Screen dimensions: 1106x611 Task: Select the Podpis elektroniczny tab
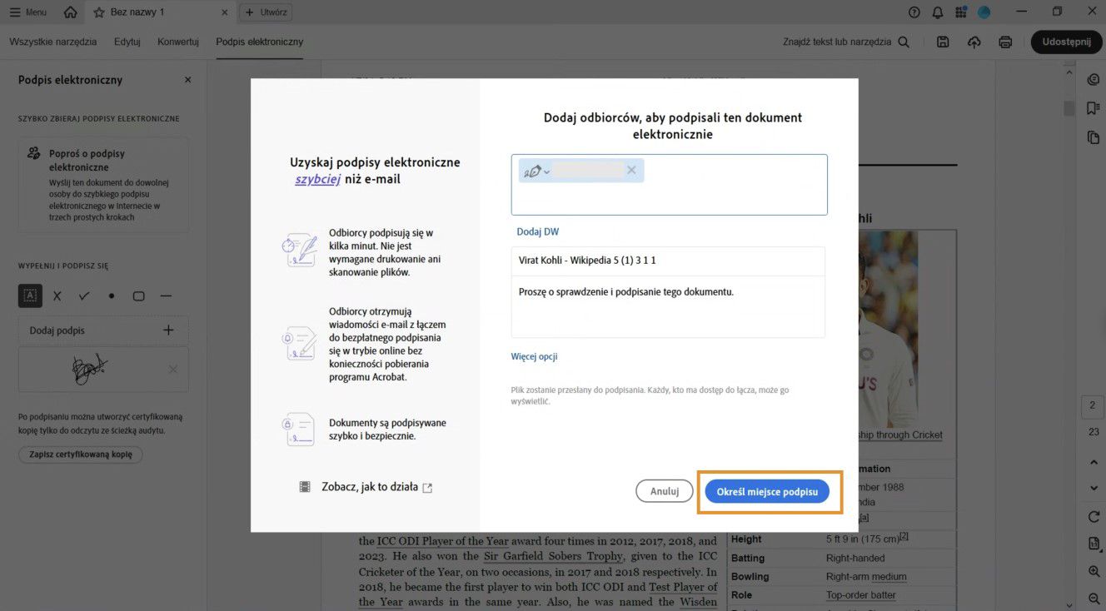point(260,42)
